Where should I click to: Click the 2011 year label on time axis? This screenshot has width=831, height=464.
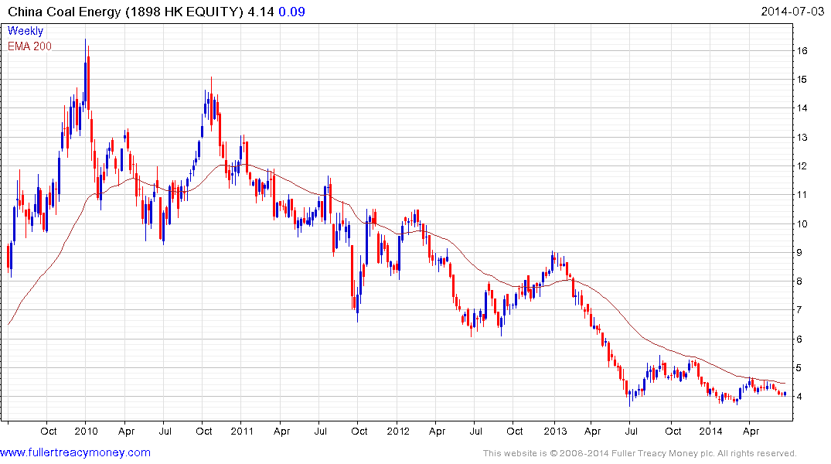click(242, 431)
